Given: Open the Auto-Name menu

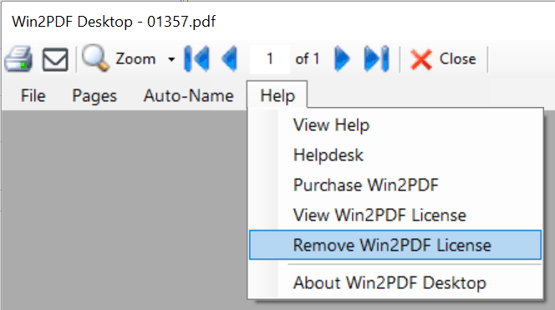Looking at the screenshot, I should (x=188, y=95).
